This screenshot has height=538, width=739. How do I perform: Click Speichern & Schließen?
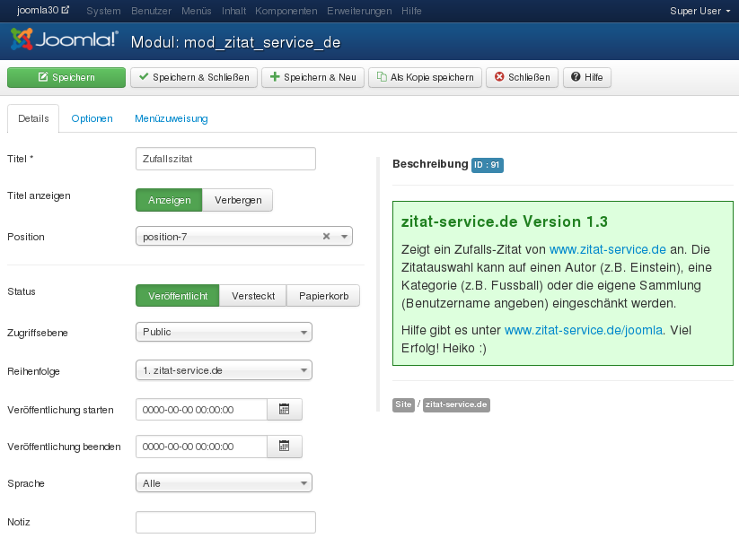(194, 77)
